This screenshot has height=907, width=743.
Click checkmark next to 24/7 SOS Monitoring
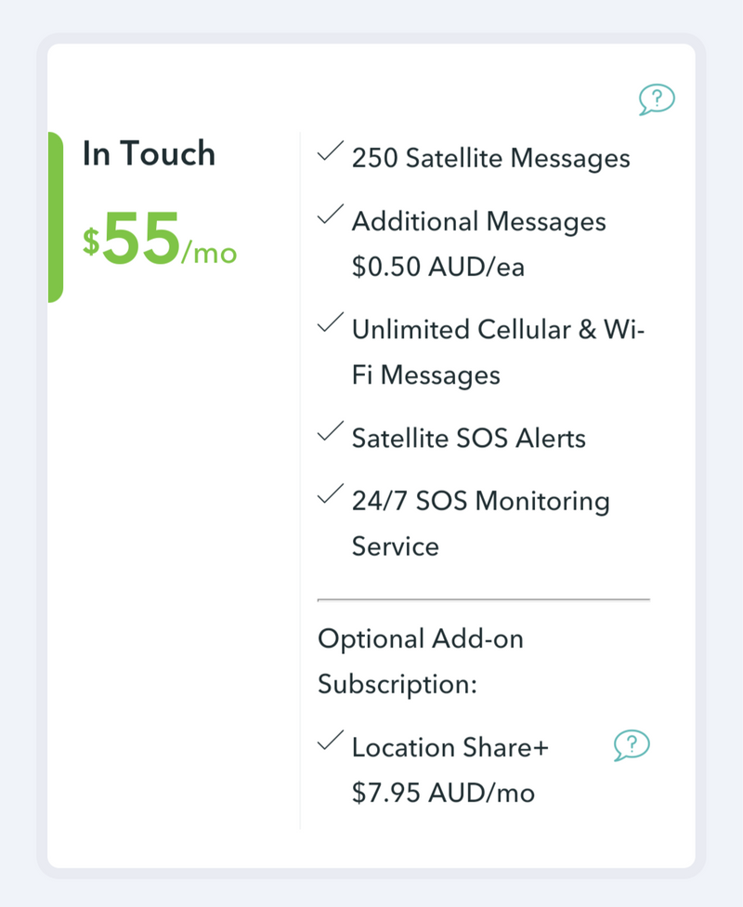tap(330, 496)
